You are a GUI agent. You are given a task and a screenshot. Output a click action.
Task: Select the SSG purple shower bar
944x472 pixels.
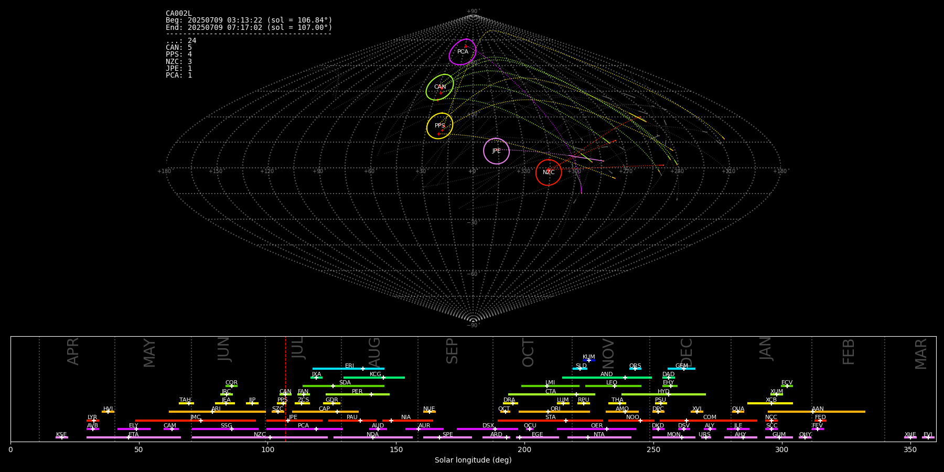(x=225, y=429)
